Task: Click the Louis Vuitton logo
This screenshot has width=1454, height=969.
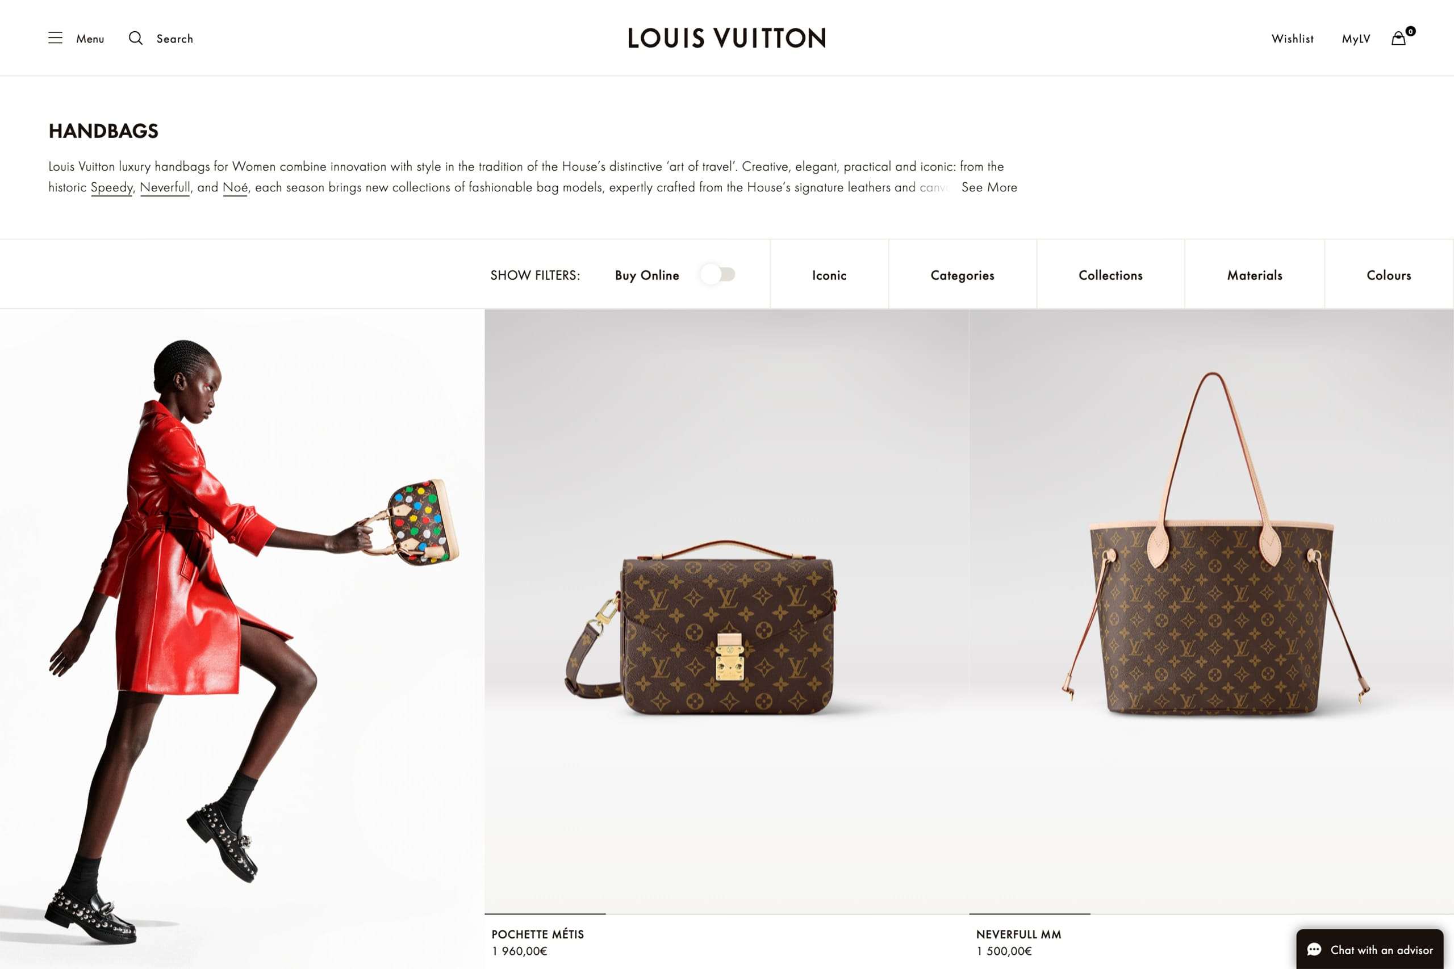Action: tap(727, 37)
